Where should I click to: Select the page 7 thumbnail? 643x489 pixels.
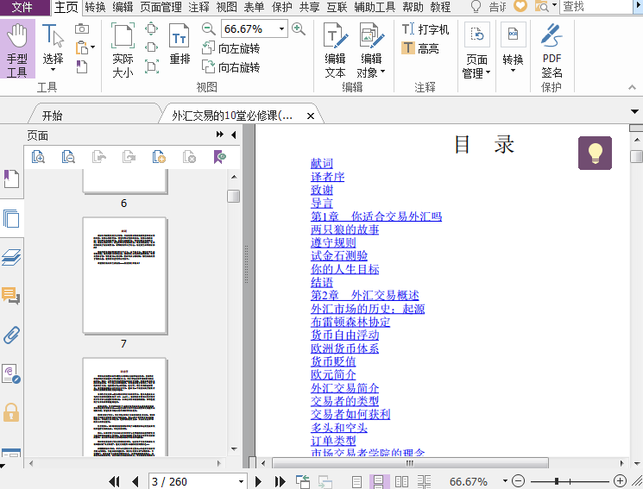tap(124, 275)
